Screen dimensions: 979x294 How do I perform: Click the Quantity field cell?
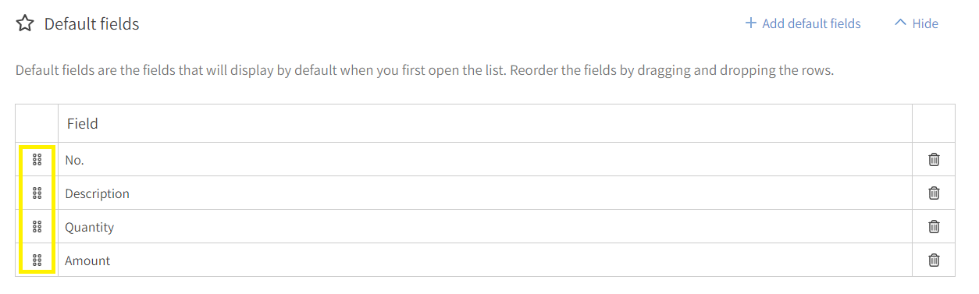click(485, 227)
